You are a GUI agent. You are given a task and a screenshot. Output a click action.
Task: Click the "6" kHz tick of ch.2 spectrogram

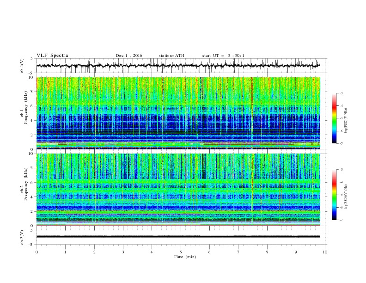pos(32,183)
